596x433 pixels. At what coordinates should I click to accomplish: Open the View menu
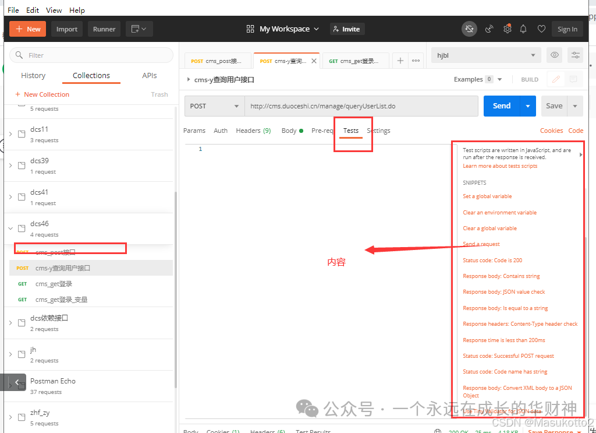(54, 10)
